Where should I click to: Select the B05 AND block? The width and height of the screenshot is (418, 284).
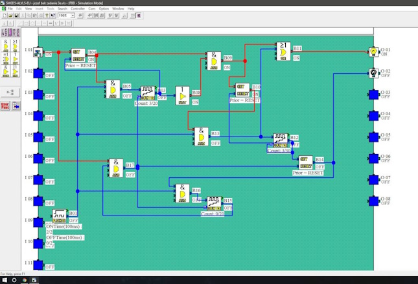[x=113, y=89]
